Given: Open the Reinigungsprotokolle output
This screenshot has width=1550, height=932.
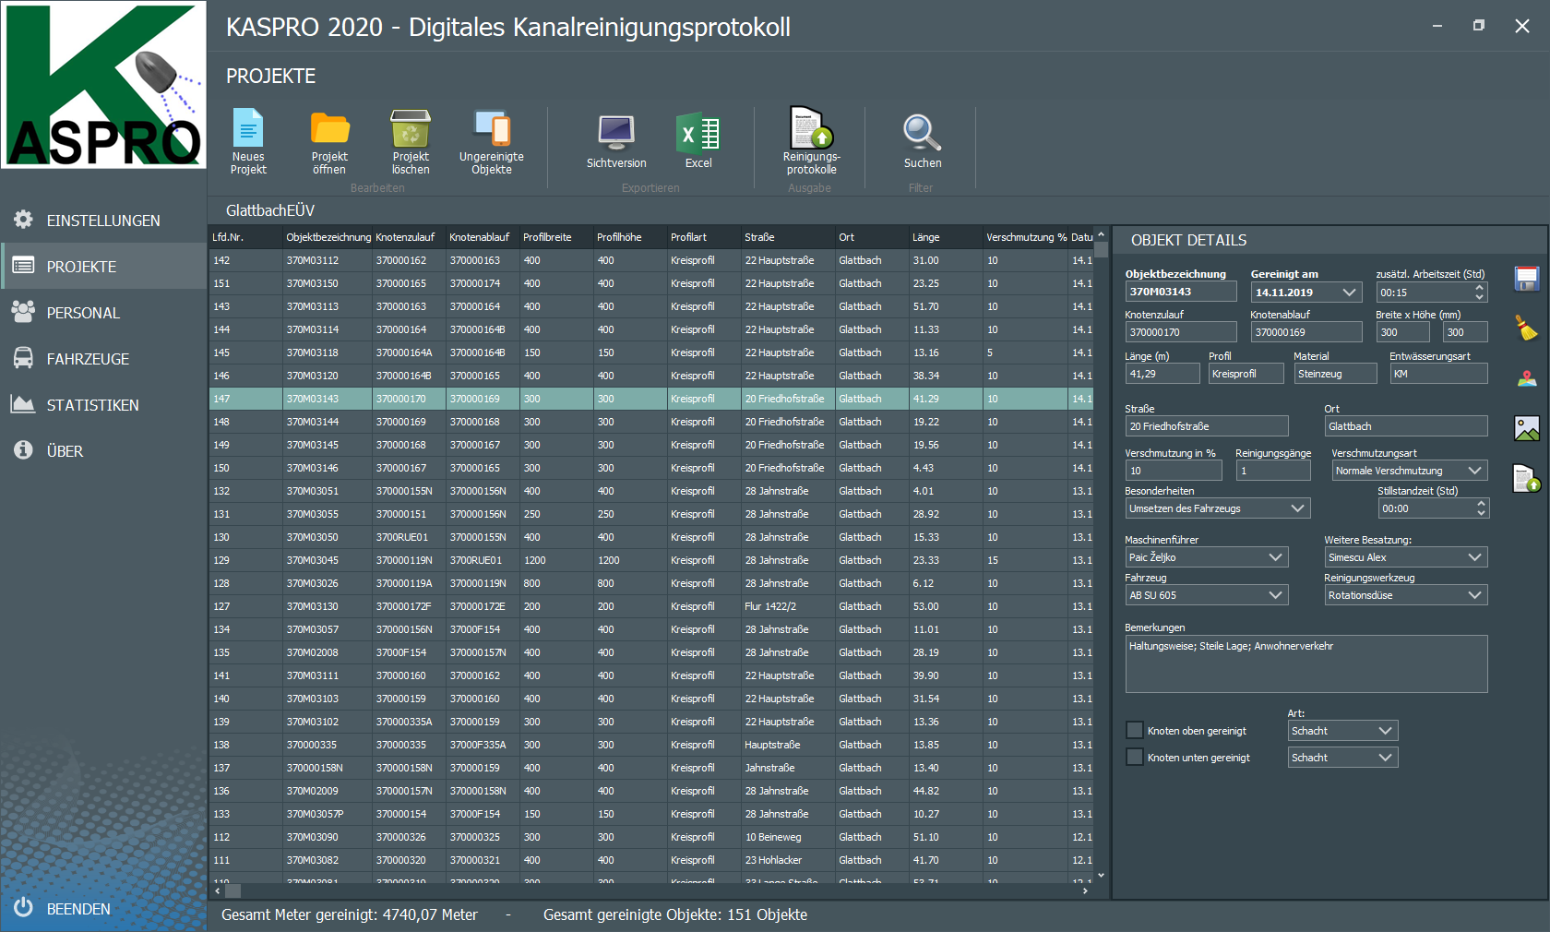Looking at the screenshot, I should (811, 129).
